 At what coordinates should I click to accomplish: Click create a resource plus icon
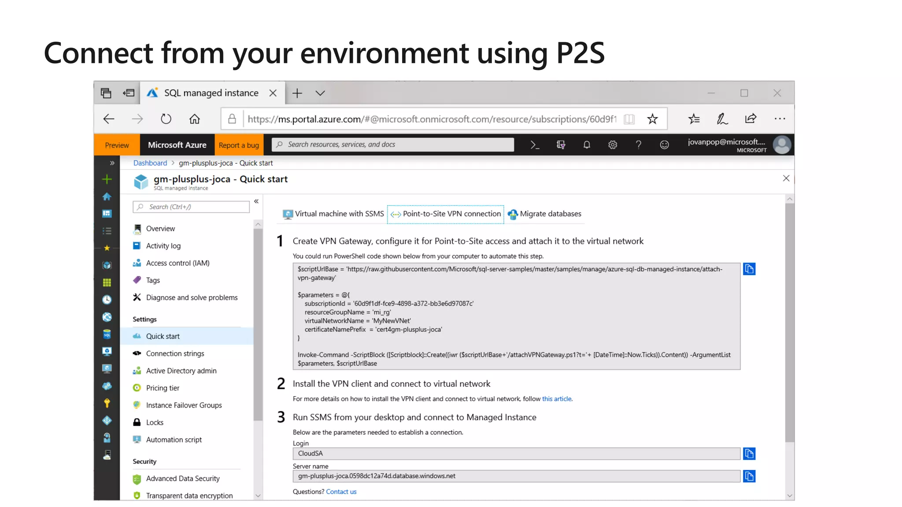click(107, 179)
